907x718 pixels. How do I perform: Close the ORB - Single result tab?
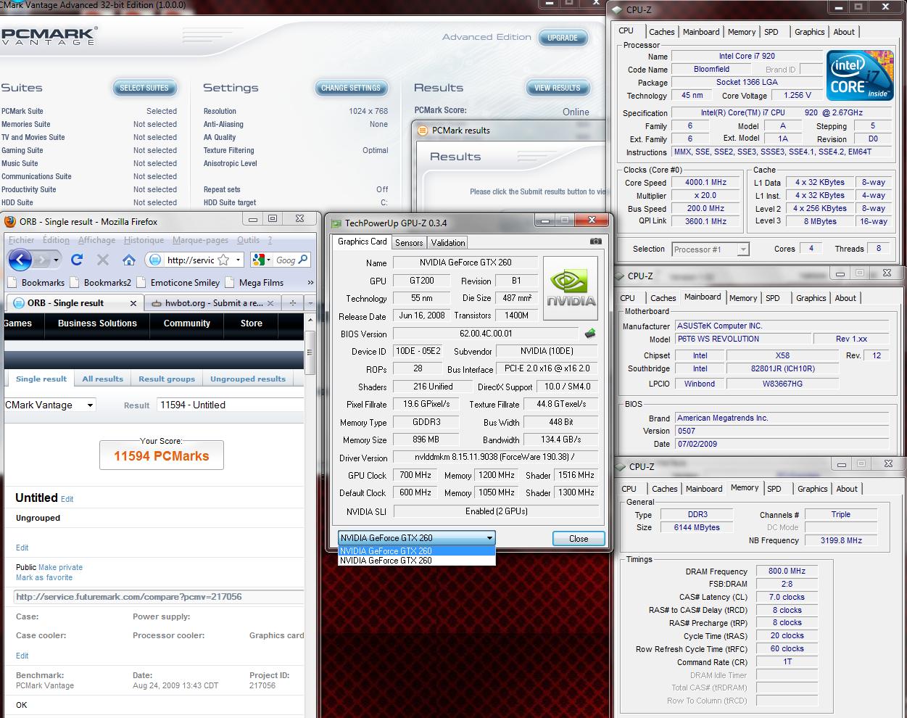(133, 303)
